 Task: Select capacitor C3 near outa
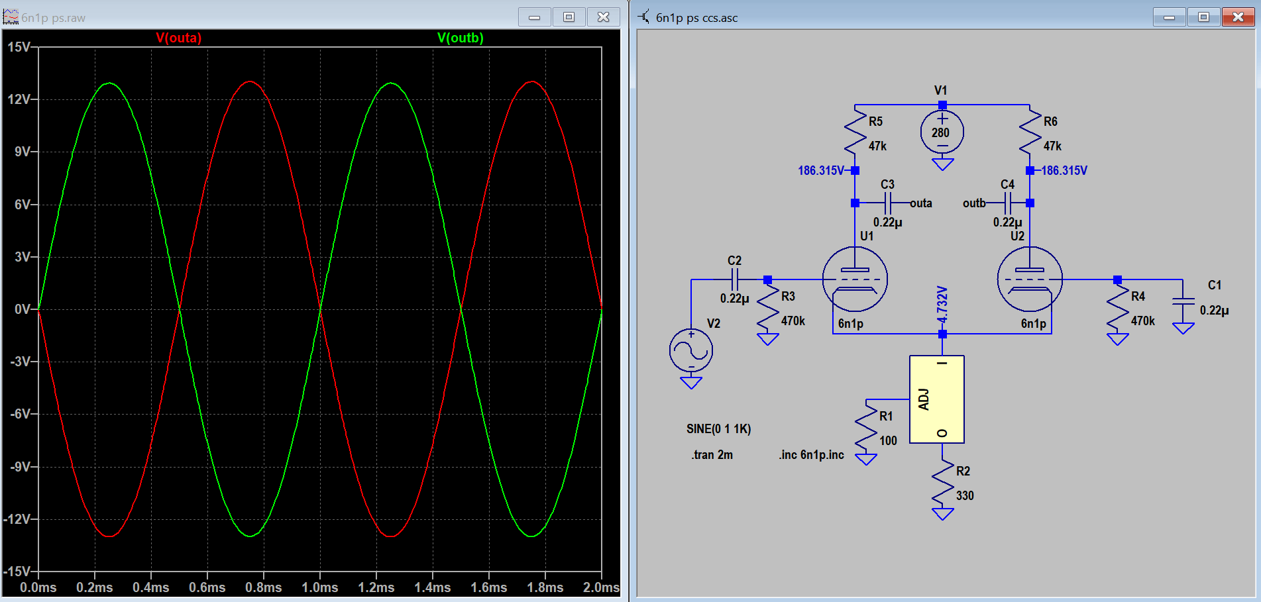(888, 203)
